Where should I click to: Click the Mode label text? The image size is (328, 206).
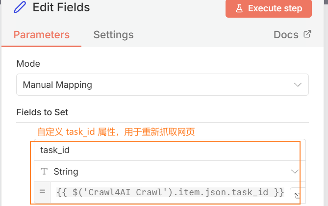(x=28, y=64)
